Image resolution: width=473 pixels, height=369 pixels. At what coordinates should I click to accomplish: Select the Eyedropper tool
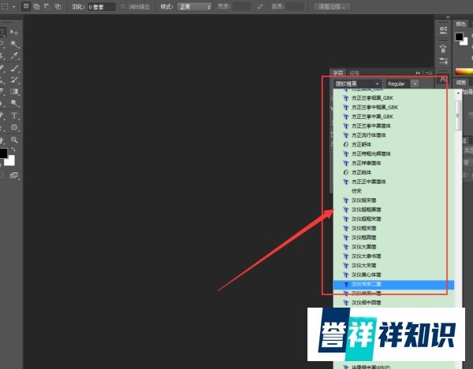click(x=14, y=56)
